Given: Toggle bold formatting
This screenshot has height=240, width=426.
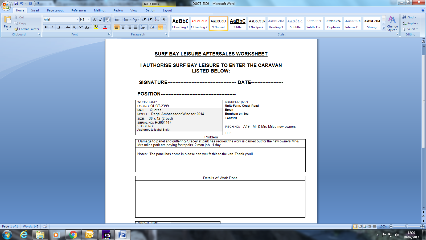Looking at the screenshot, I should 46,27.
